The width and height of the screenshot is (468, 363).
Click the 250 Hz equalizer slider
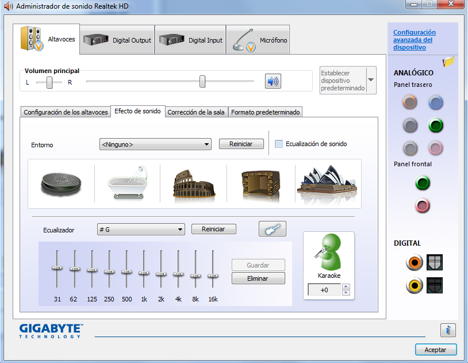109,272
